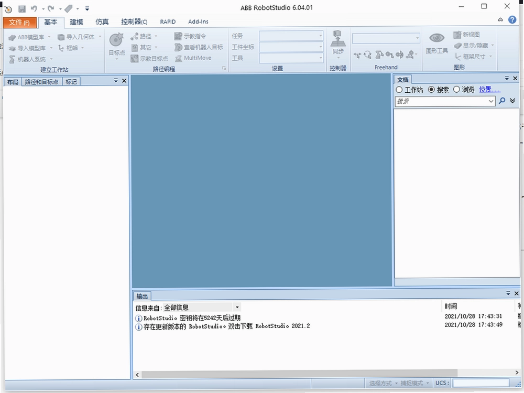Image resolution: width=524 pixels, height=393 pixels.
Task: Select the 搜索 radio button
Action: pyautogui.click(x=431, y=90)
